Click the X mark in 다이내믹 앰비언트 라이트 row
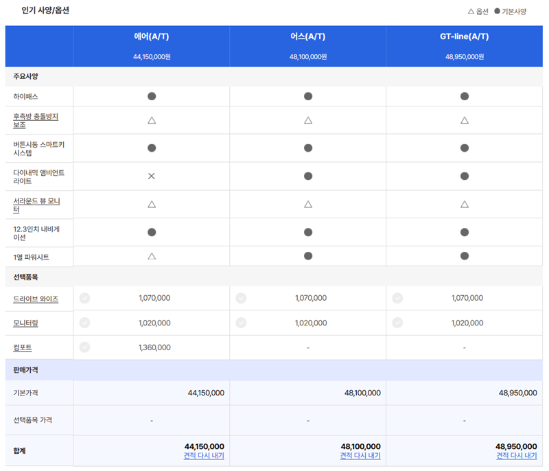549x471 pixels. coord(151,176)
